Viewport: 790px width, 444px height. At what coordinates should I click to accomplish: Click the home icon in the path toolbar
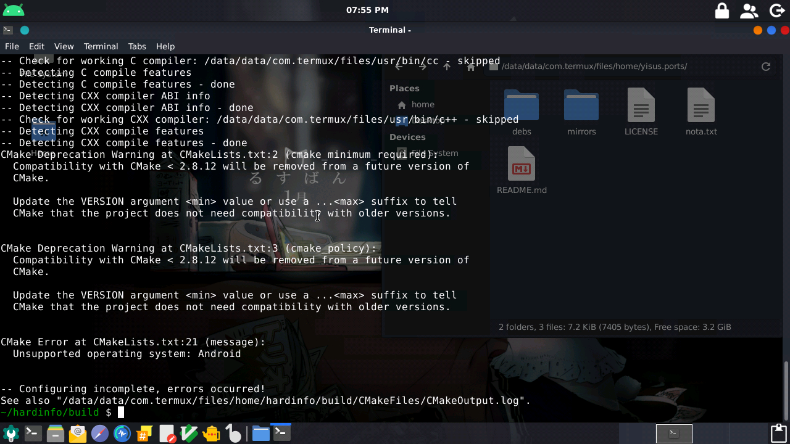(470, 66)
